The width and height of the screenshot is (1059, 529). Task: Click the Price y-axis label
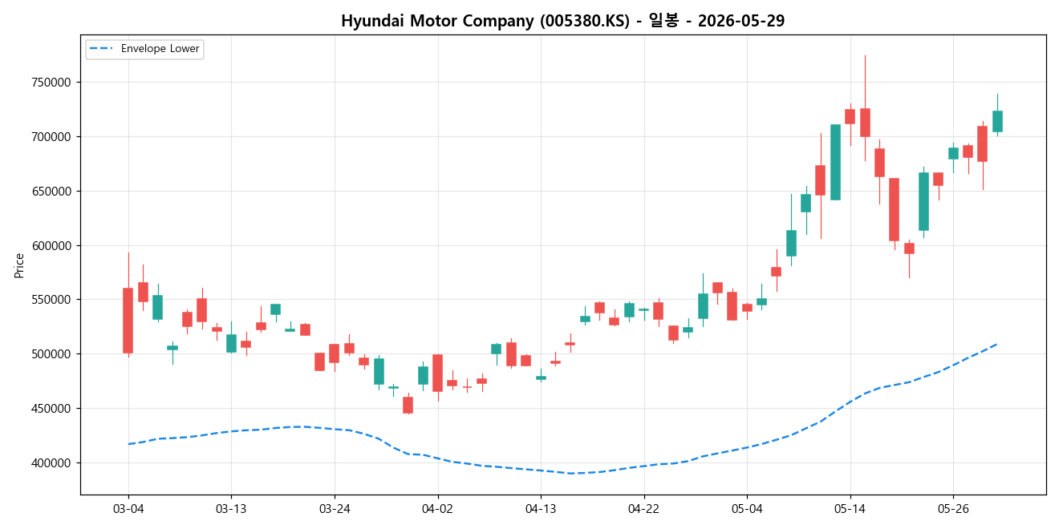(19, 265)
